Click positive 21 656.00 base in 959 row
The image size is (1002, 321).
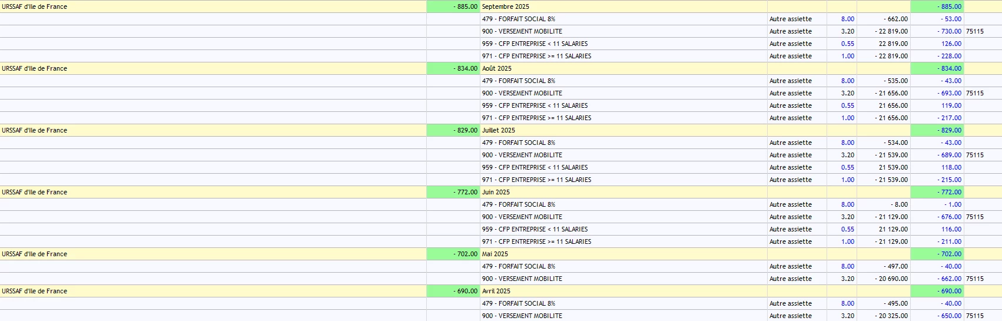click(x=884, y=105)
